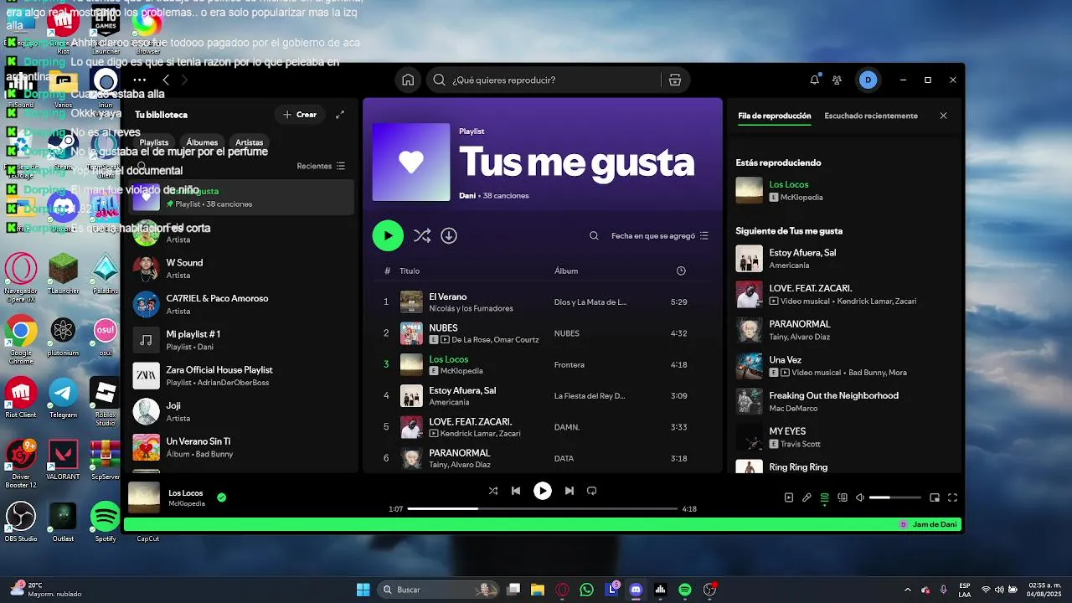
Task: Select 'MY EYES' in the queue
Action: point(787,431)
